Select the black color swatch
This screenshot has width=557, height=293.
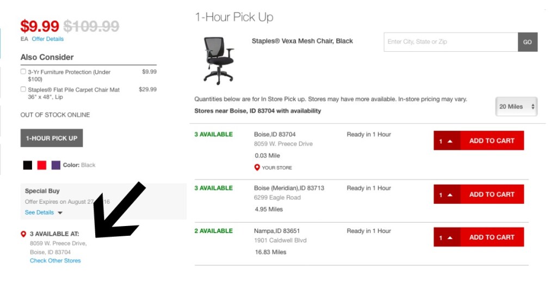[28, 165]
